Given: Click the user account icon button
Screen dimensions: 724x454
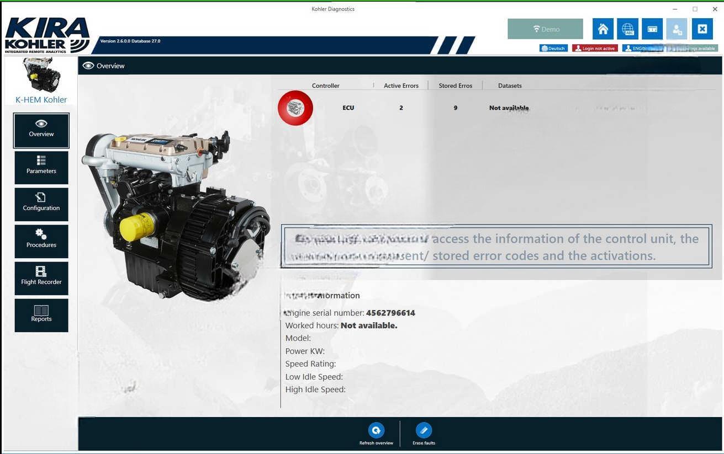Looking at the screenshot, I should coord(677,29).
